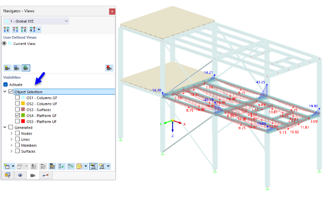
Task: Expand the Nodes tree item
Action: click(x=11, y=133)
